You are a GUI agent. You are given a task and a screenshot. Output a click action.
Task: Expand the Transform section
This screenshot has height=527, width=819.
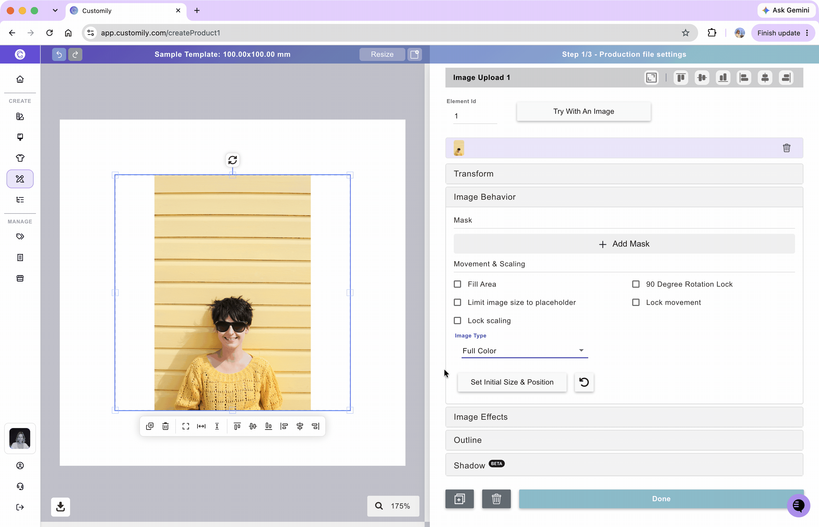[624, 174]
